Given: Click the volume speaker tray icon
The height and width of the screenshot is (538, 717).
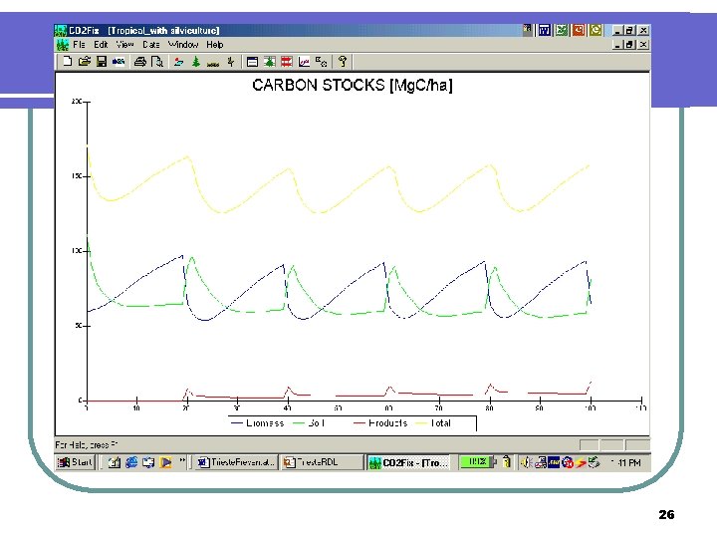Looking at the screenshot, I should (x=526, y=462).
